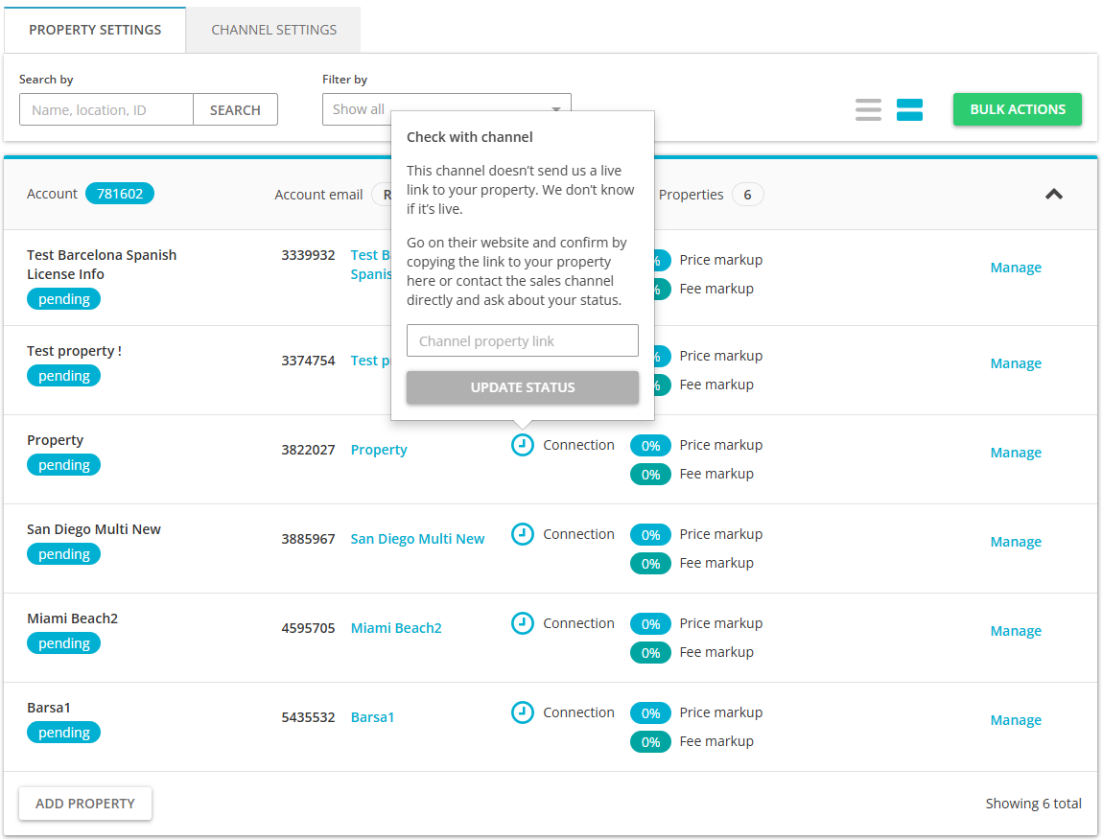This screenshot has width=1102, height=840.
Task: Click Miami Beach2 0% fee markup badge
Action: [x=651, y=653]
